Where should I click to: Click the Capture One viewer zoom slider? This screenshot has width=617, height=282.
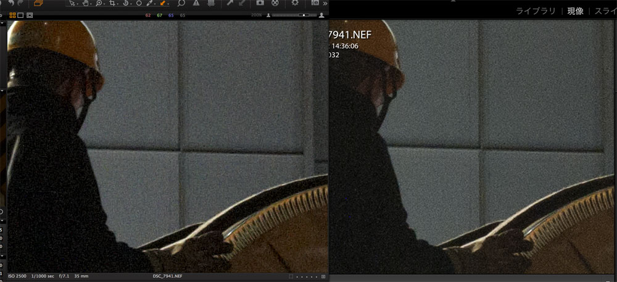(x=294, y=15)
